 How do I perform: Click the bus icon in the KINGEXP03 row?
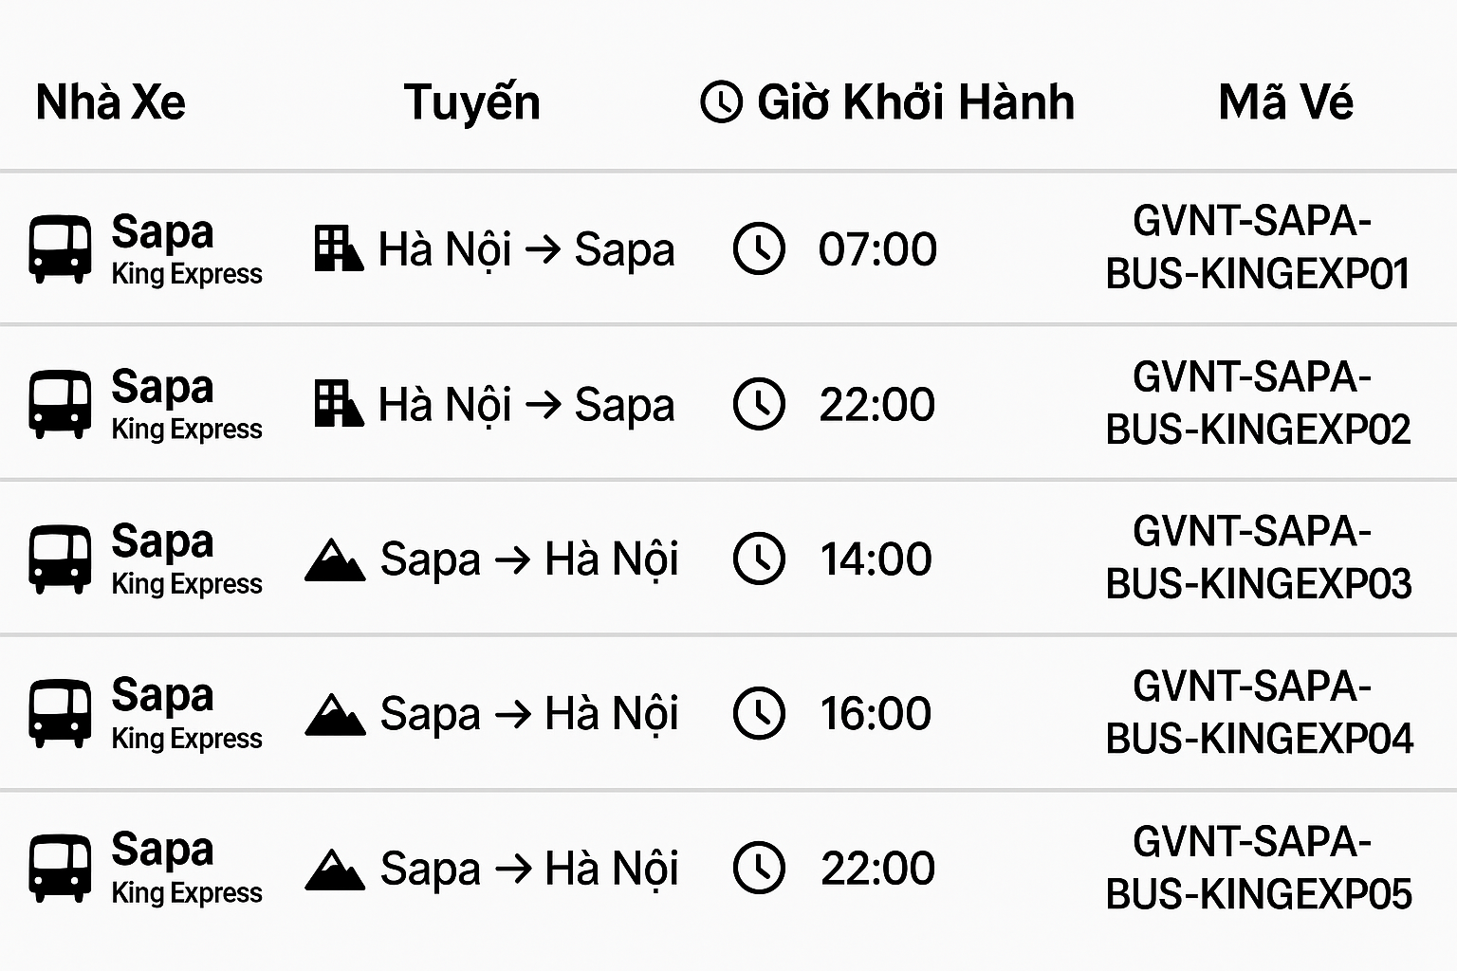coord(60,559)
